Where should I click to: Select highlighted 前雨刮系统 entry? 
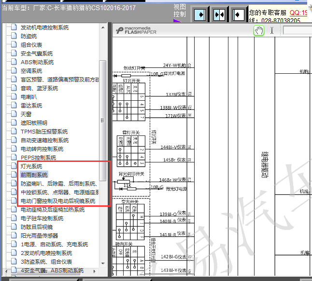click(34, 175)
